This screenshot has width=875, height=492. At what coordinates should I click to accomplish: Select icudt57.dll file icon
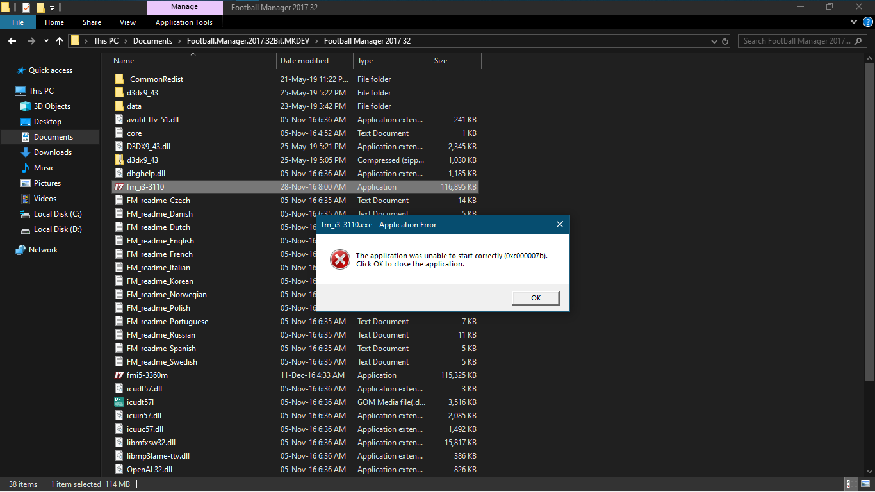point(119,389)
